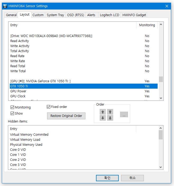This screenshot has height=186, width=174.
Task: Confirm with the 확인 button
Action: tap(107, 178)
